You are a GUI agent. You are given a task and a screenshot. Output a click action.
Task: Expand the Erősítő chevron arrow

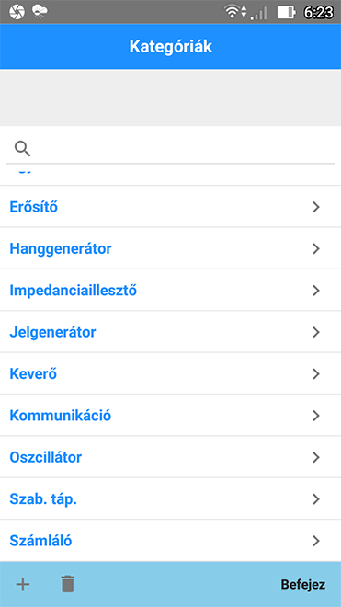316,207
